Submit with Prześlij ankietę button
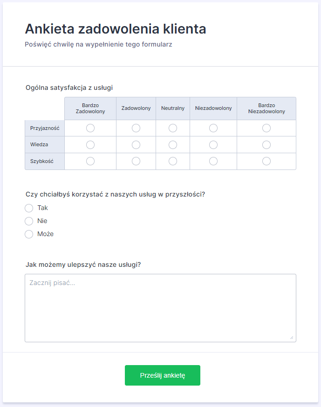The image size is (321, 407). pos(163,375)
